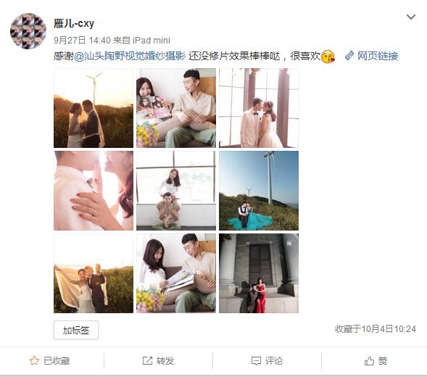Open the red dress by stone door thumbnail

pyautogui.click(x=259, y=273)
